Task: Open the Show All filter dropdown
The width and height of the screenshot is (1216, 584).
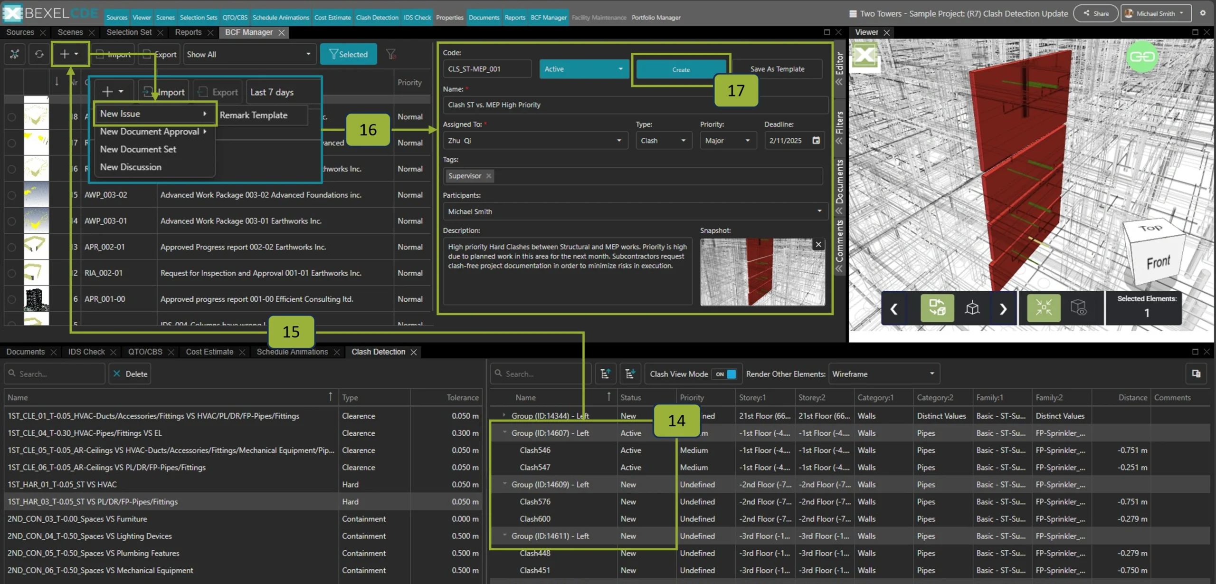Action: [x=249, y=54]
